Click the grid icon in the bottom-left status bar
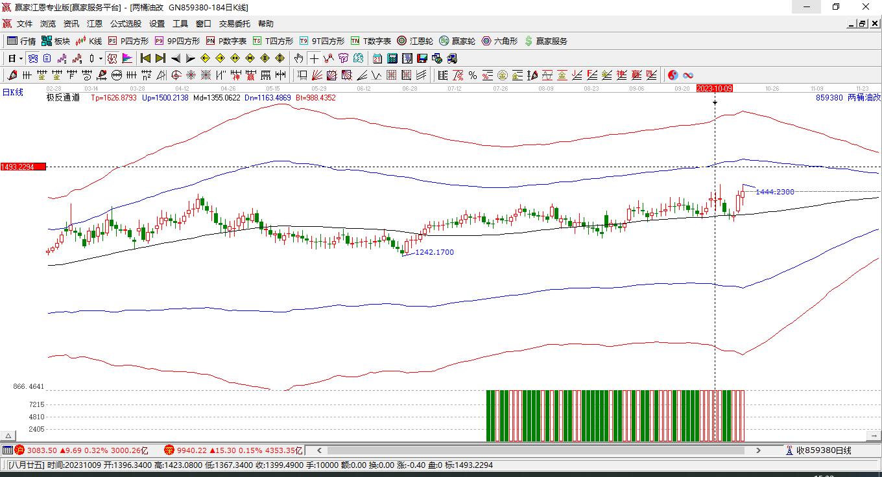 [x=7, y=450]
